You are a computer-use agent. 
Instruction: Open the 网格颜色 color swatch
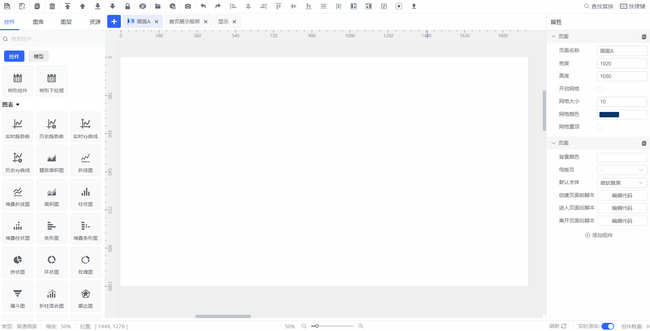pyautogui.click(x=609, y=115)
